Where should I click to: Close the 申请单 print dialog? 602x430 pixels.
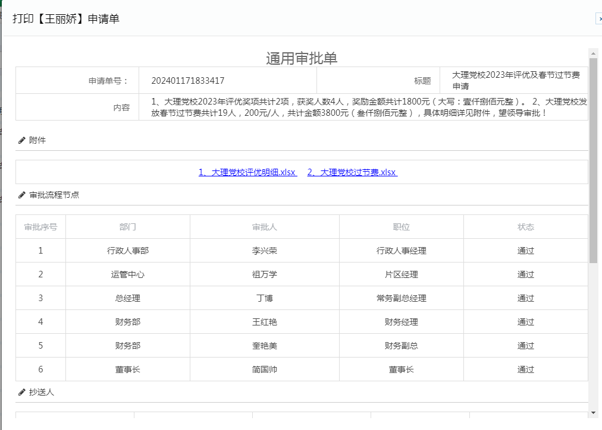pos(598,19)
